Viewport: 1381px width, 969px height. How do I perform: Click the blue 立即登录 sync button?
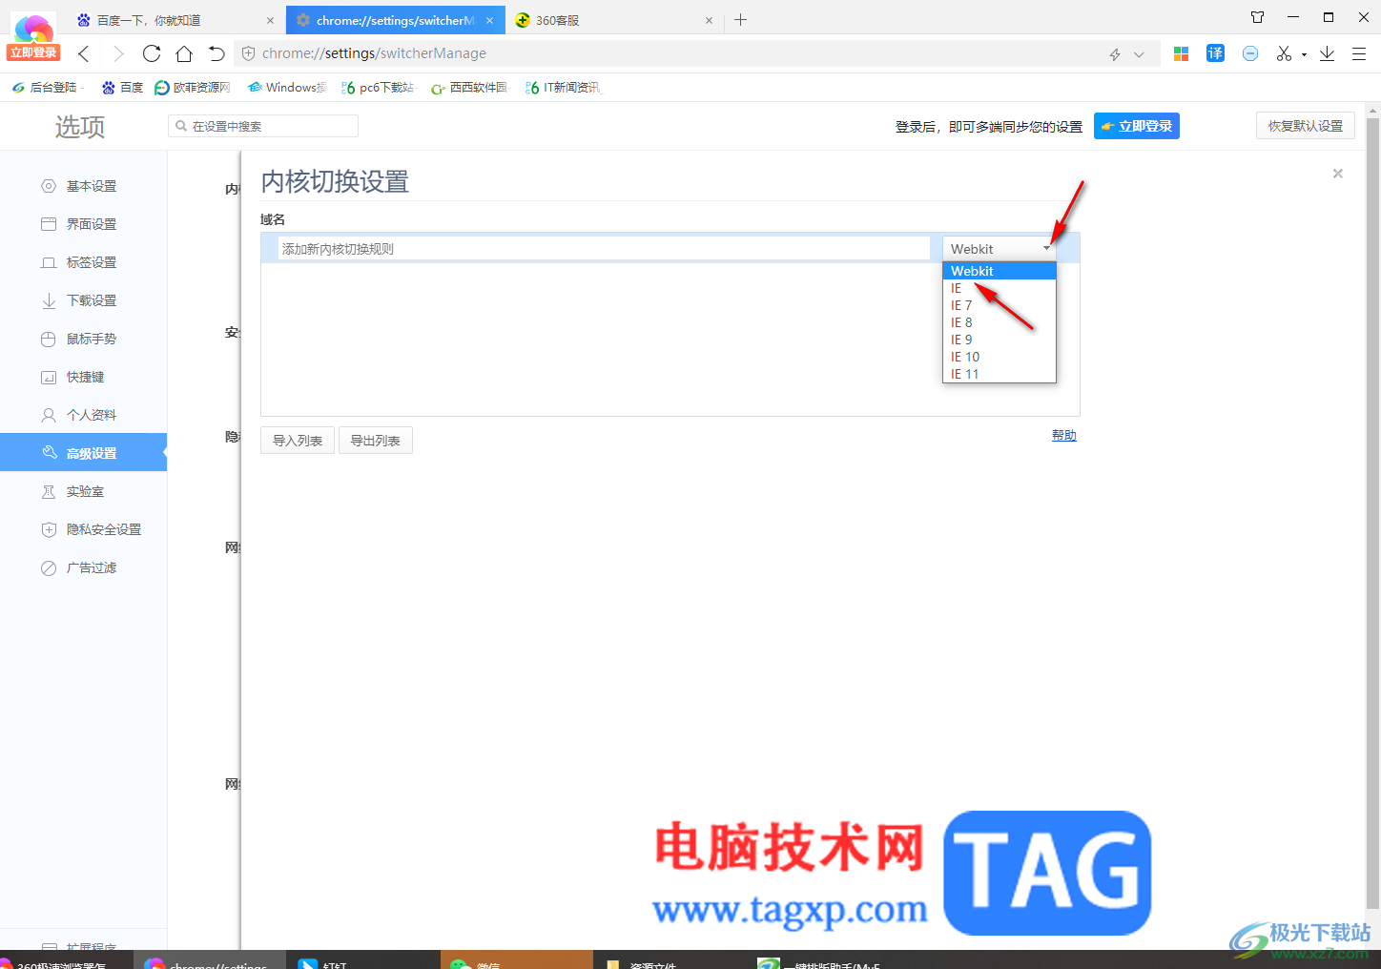1136,126
